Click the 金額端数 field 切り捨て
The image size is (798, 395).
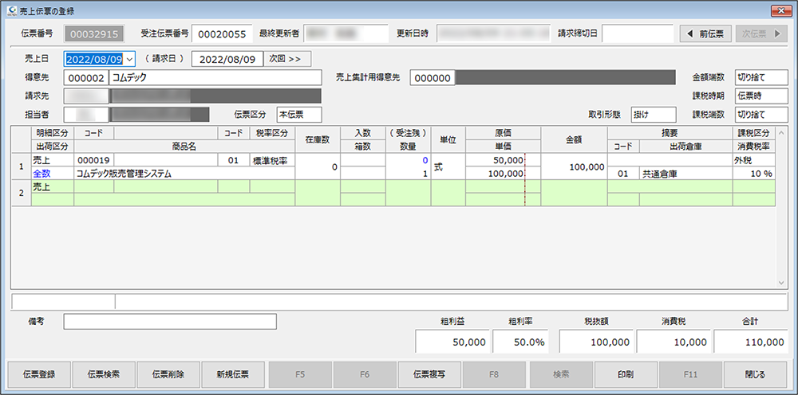point(761,78)
